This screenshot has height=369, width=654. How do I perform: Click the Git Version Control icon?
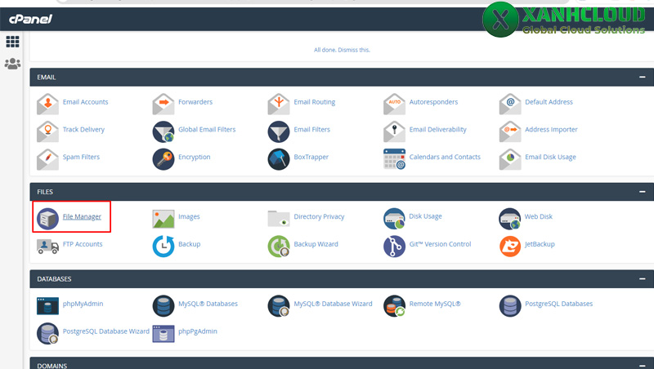click(x=394, y=247)
